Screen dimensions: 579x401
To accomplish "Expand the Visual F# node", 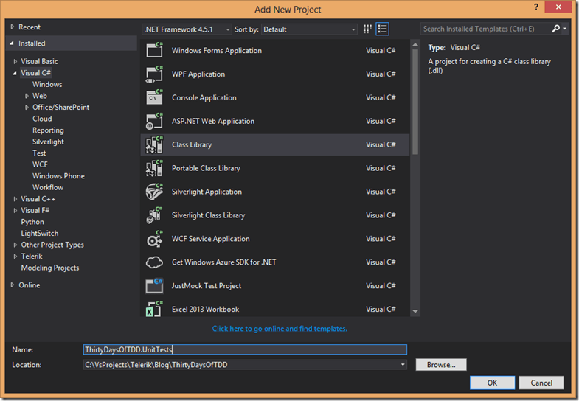I will (15, 211).
